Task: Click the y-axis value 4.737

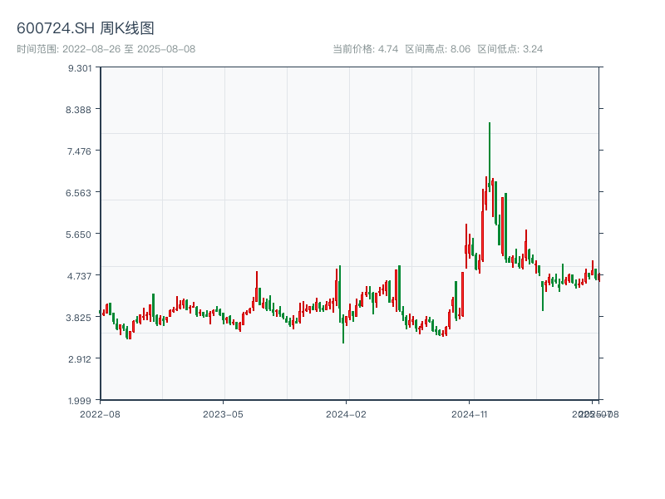Action: point(79,276)
